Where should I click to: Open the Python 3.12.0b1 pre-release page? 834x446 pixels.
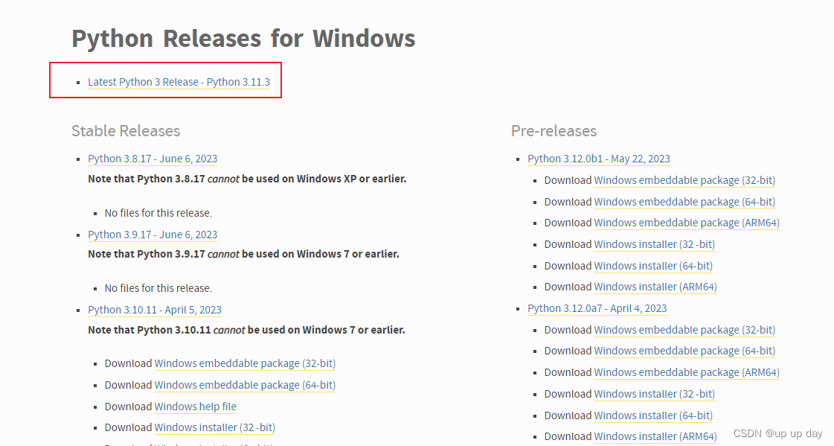point(598,159)
